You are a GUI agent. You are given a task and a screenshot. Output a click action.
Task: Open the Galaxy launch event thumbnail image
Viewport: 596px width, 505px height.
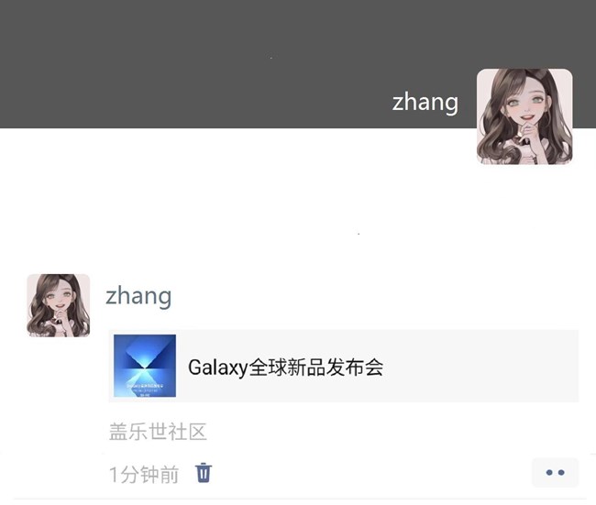pos(145,366)
